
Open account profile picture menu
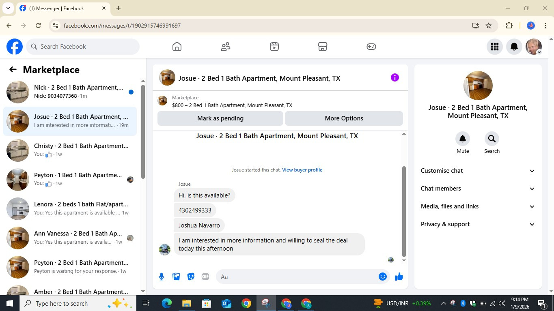pos(534,47)
